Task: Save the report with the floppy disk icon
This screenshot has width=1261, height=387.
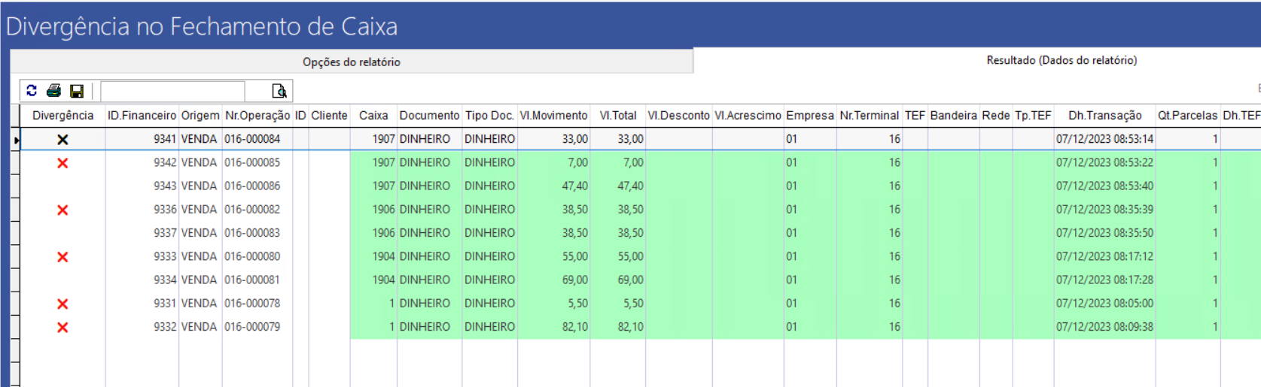Action: (x=77, y=91)
